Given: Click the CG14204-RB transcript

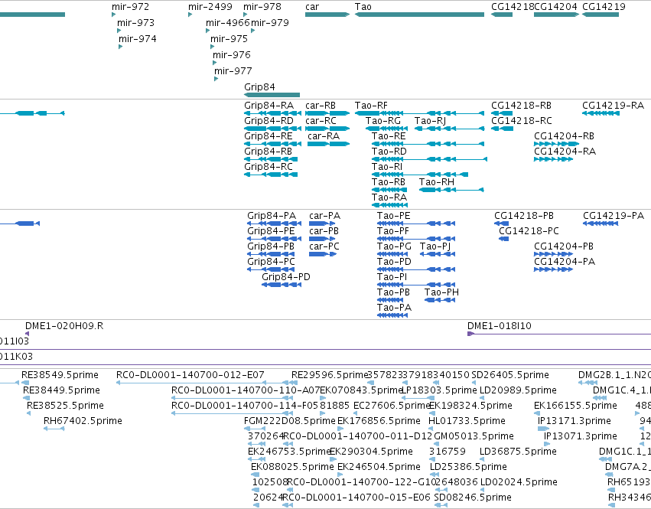Looking at the screenshot, I should tap(556, 144).
